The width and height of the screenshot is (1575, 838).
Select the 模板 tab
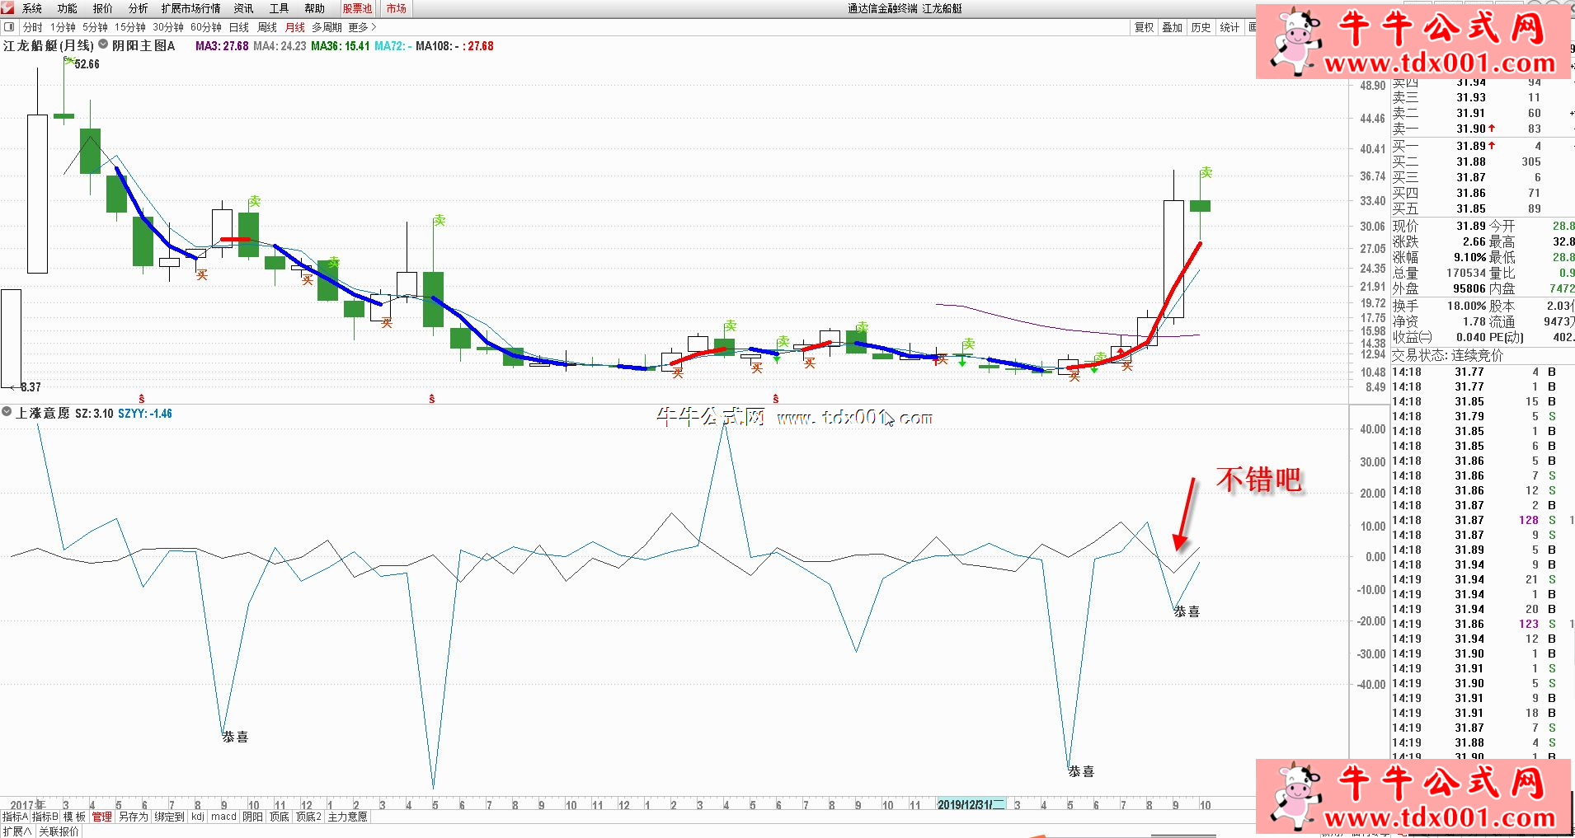(74, 817)
